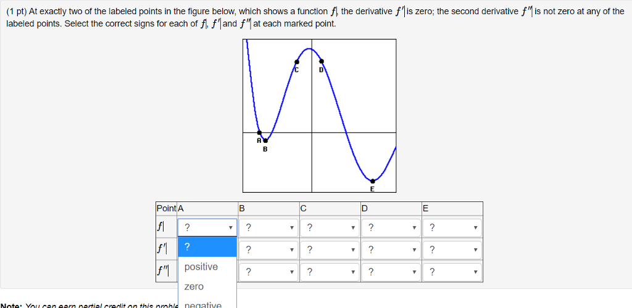Open the f'' dropdown for point E

pos(452,272)
